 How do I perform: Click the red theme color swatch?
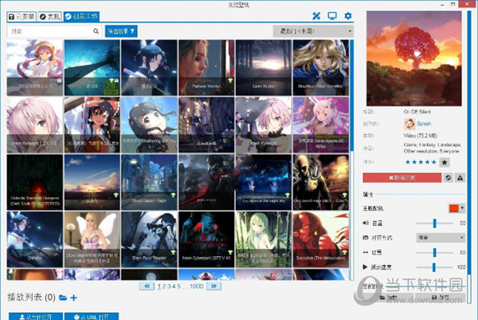453,208
